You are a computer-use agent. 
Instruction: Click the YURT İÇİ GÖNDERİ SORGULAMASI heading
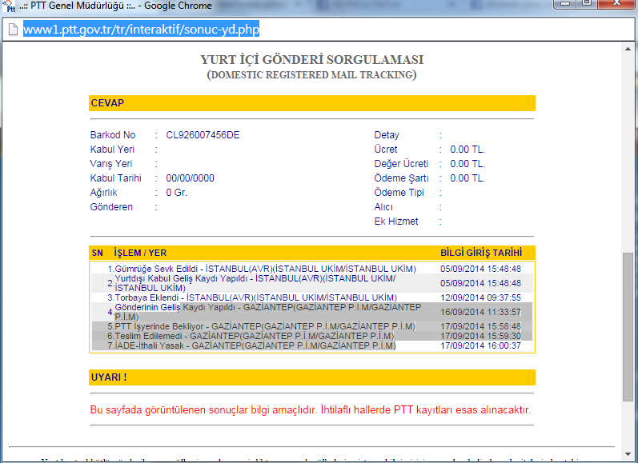312,60
